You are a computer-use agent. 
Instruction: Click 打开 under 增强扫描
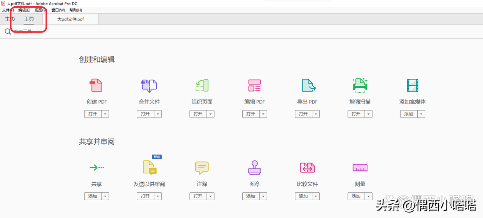[356, 114]
